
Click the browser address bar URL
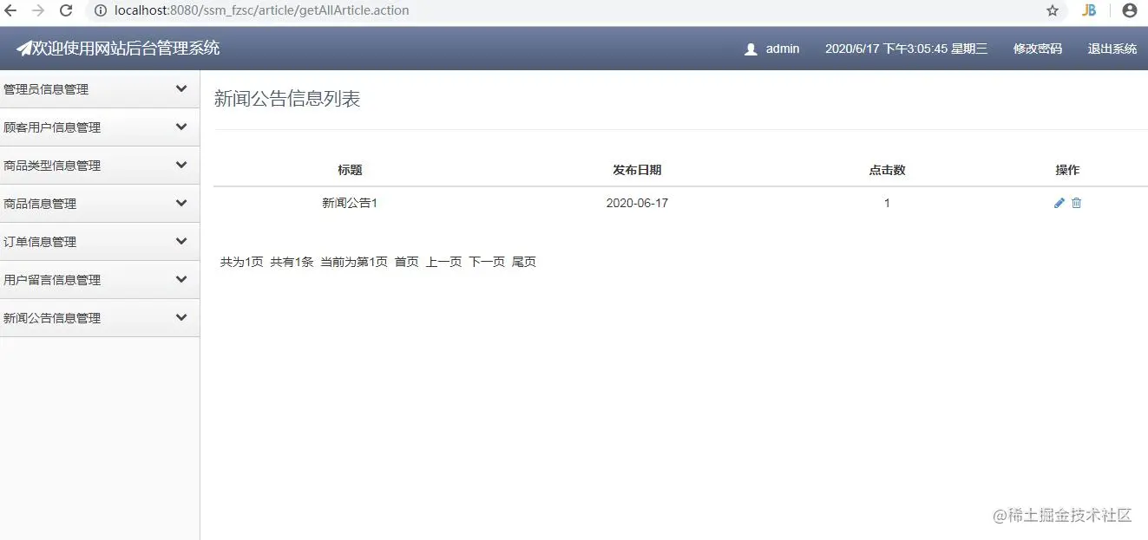pyautogui.click(x=262, y=10)
